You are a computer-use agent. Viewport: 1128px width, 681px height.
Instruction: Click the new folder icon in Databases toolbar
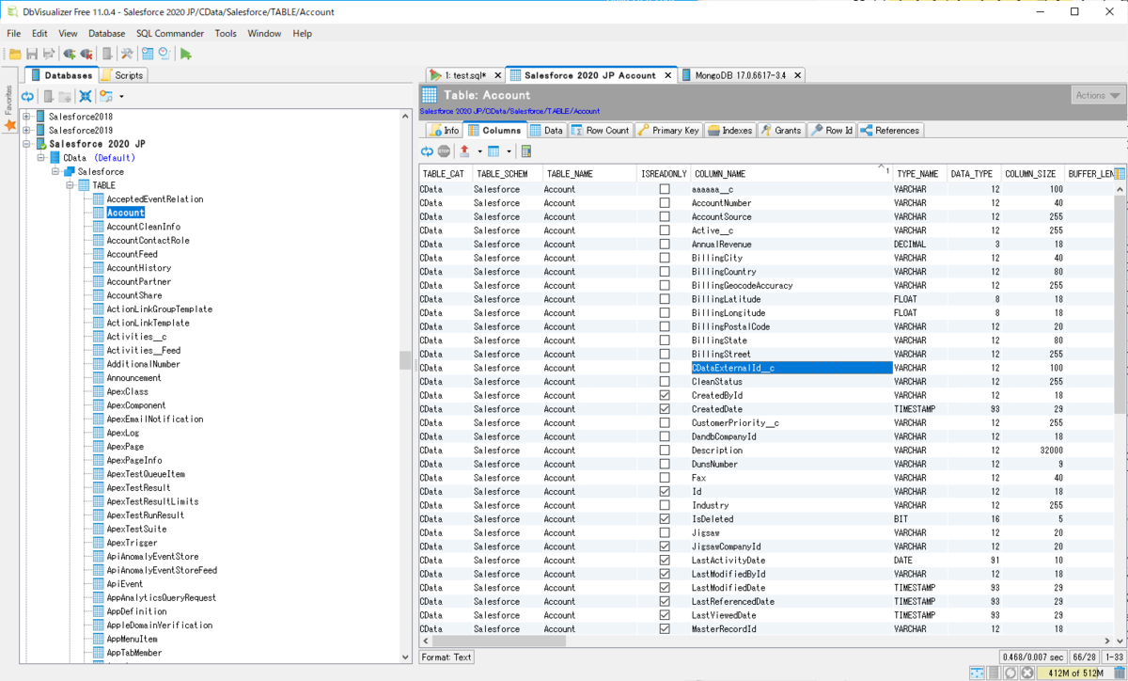tap(65, 96)
